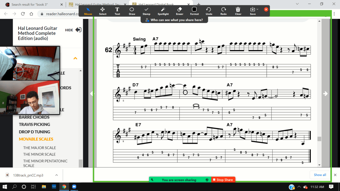340x191 pixels.
Task: Select the Mouse annotation tool
Action: pos(88,11)
